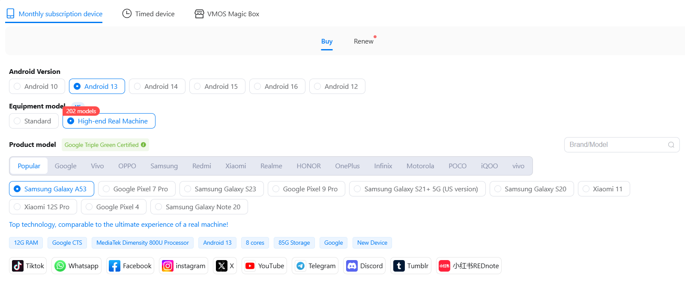The width and height of the screenshot is (685, 281).
Task: Pick Google Pixel 9 Pro model
Action: click(x=306, y=189)
